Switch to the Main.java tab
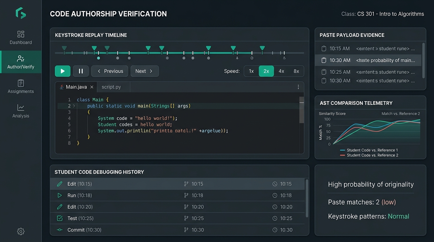This screenshot has width=434, height=242. tap(76, 87)
